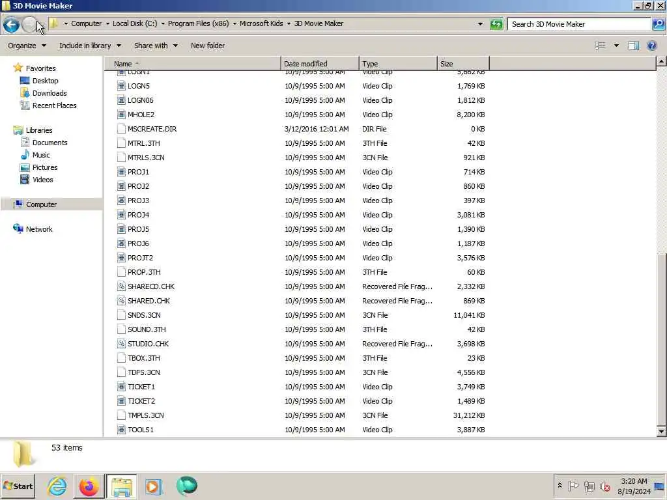The width and height of the screenshot is (667, 500).
Task: Select the STUDIO.CHK file icon
Action: 121,344
